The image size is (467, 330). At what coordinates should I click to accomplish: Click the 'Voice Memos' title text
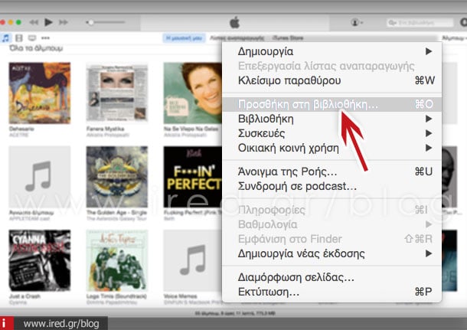tap(181, 296)
